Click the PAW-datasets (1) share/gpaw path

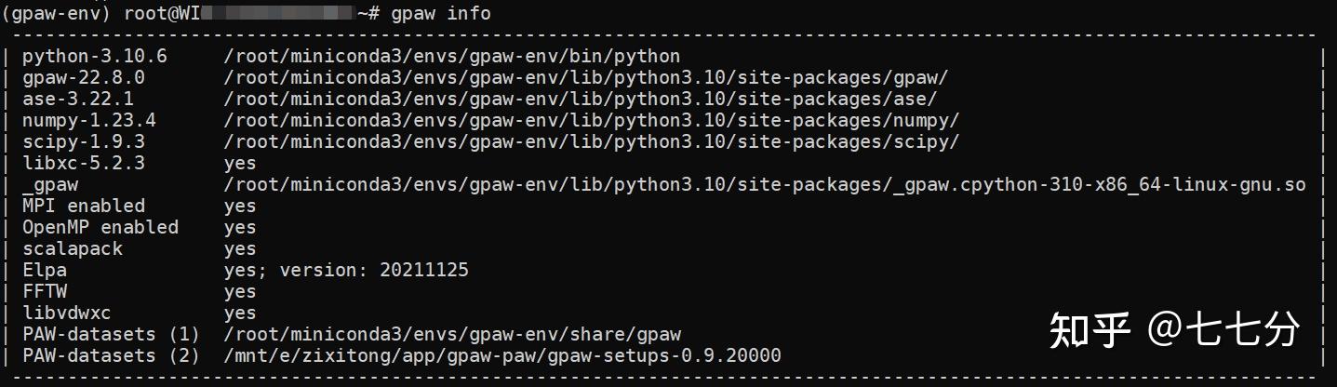point(452,334)
